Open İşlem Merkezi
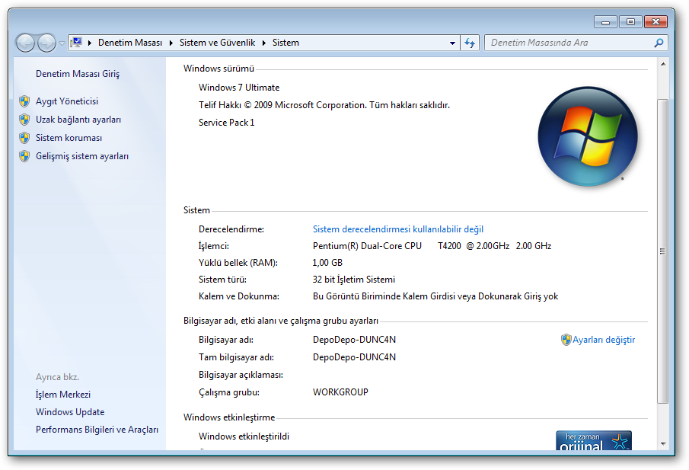This screenshot has width=689, height=470. (x=63, y=395)
